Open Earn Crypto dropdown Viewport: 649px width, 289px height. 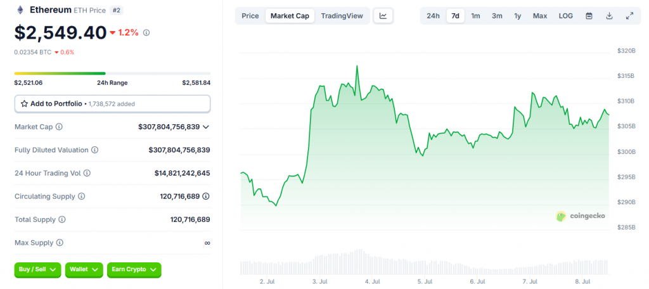click(x=134, y=269)
